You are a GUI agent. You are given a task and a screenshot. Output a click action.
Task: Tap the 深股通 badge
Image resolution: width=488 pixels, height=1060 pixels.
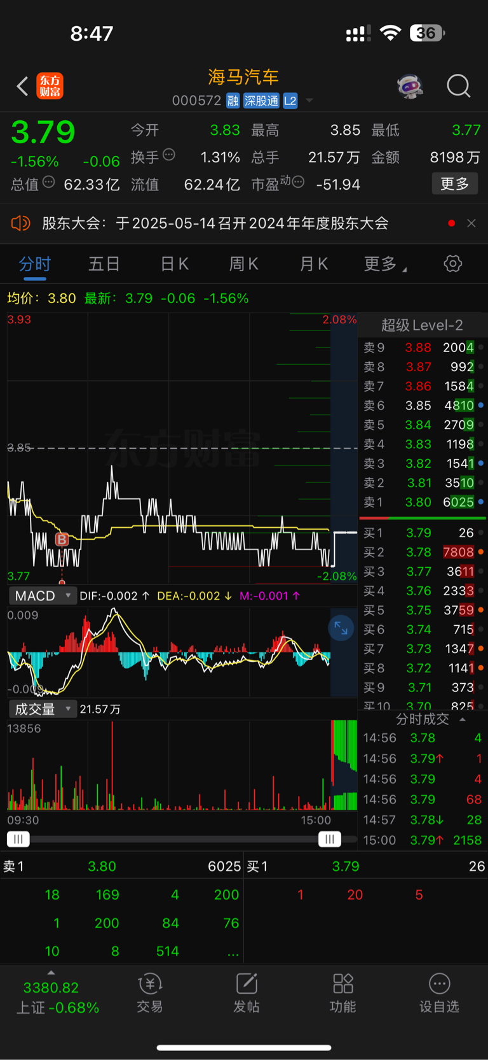coord(261,101)
